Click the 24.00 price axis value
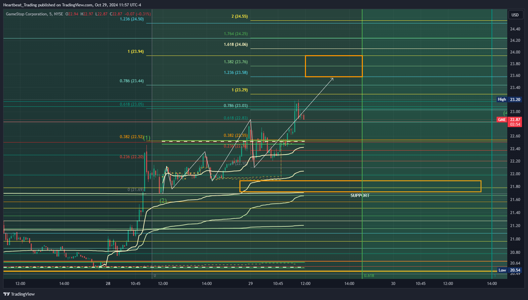528x300 pixels. (x=515, y=52)
